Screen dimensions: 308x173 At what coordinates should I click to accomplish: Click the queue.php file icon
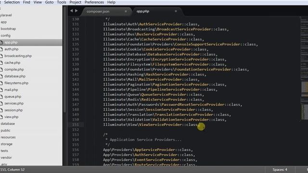tap(1, 97)
